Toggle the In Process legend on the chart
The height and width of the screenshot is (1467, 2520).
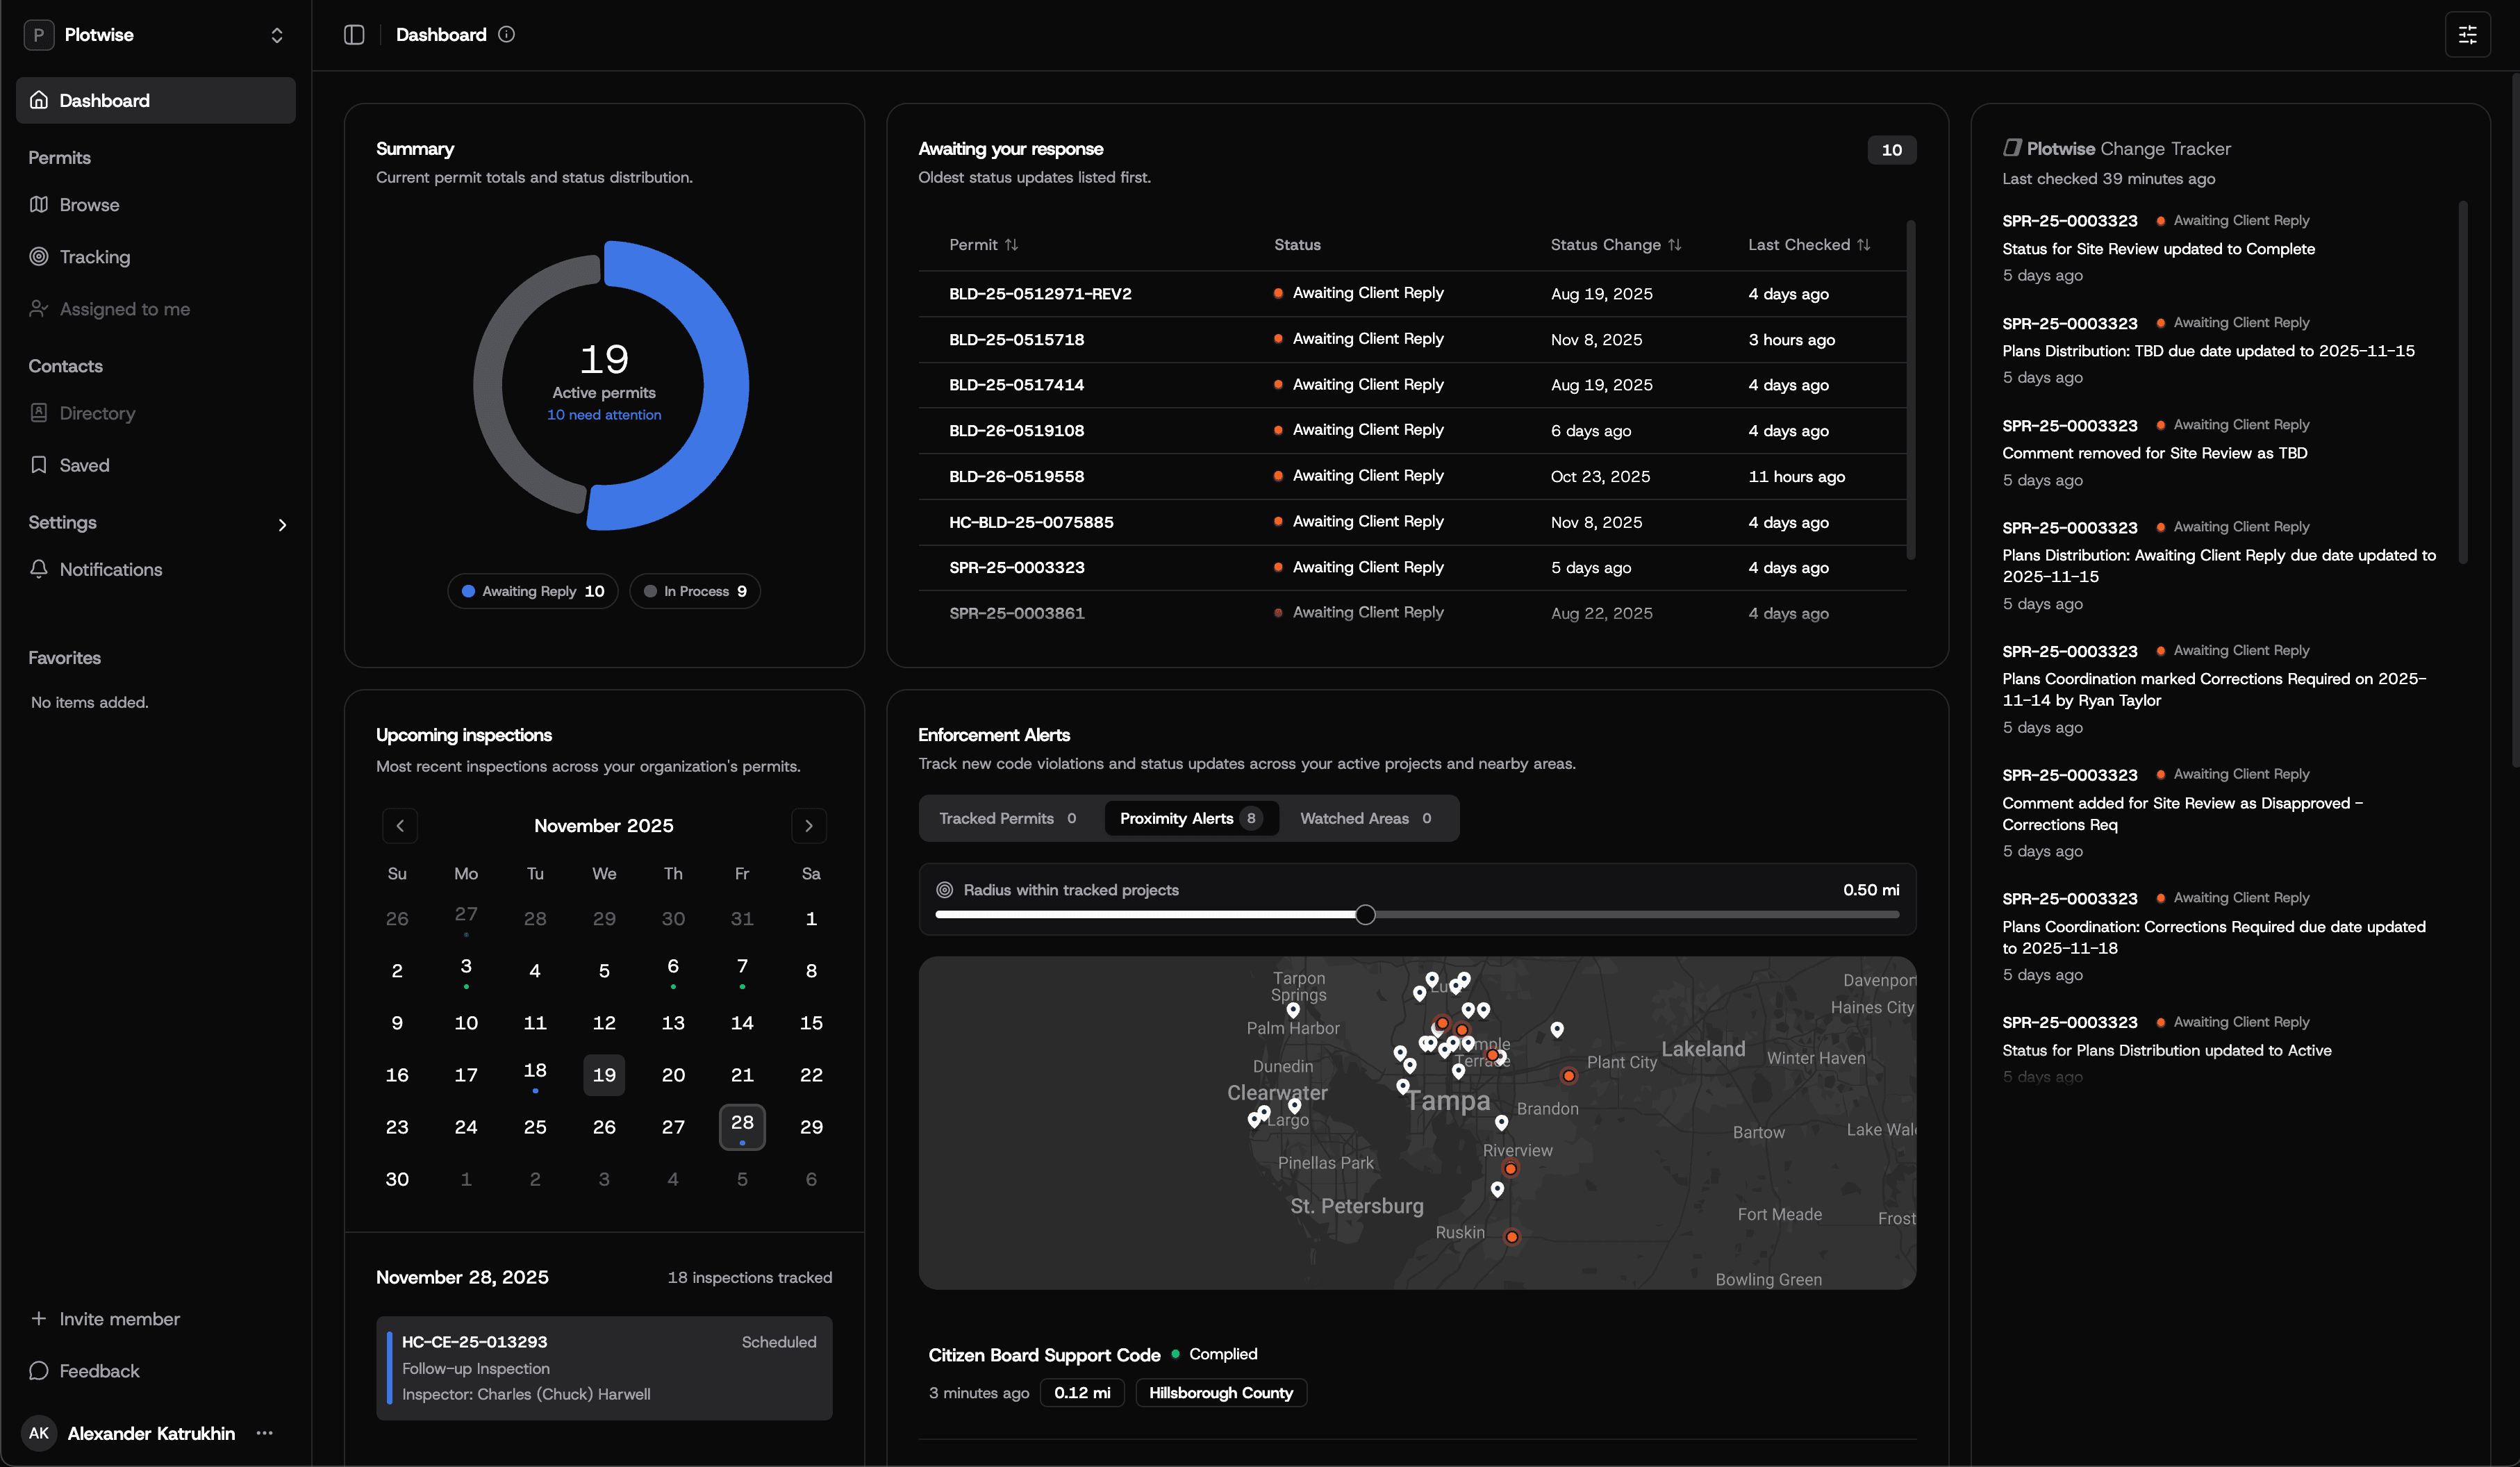pyautogui.click(x=694, y=590)
